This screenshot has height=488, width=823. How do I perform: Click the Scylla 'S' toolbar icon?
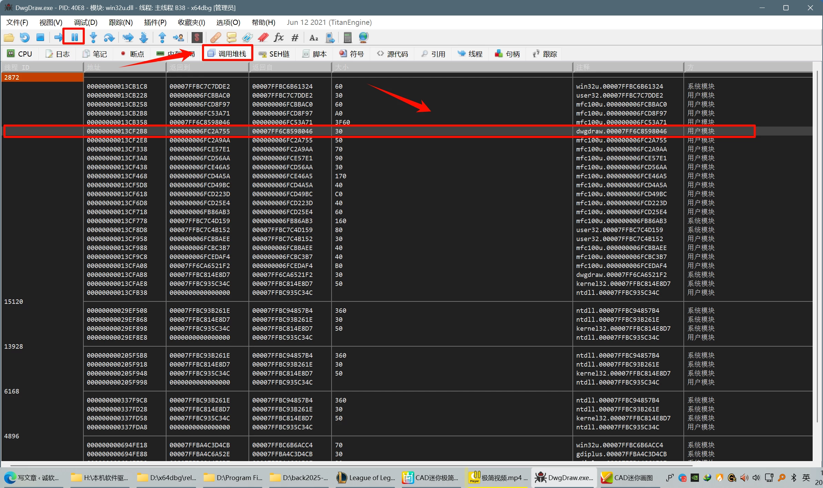[x=197, y=37]
